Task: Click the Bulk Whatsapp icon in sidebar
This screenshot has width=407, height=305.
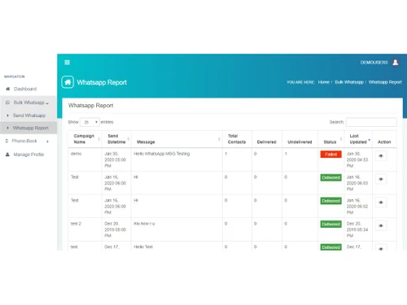Action: click(x=7, y=102)
